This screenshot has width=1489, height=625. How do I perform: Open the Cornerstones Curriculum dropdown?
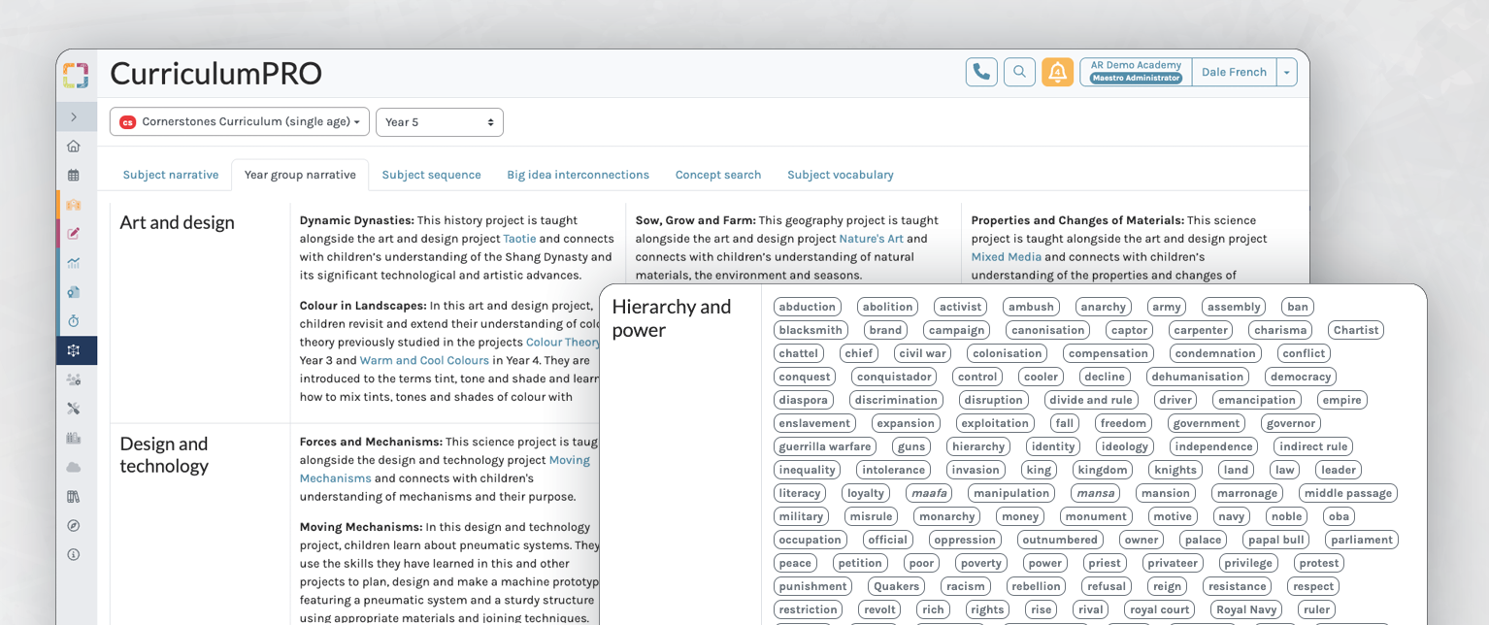[x=240, y=122]
